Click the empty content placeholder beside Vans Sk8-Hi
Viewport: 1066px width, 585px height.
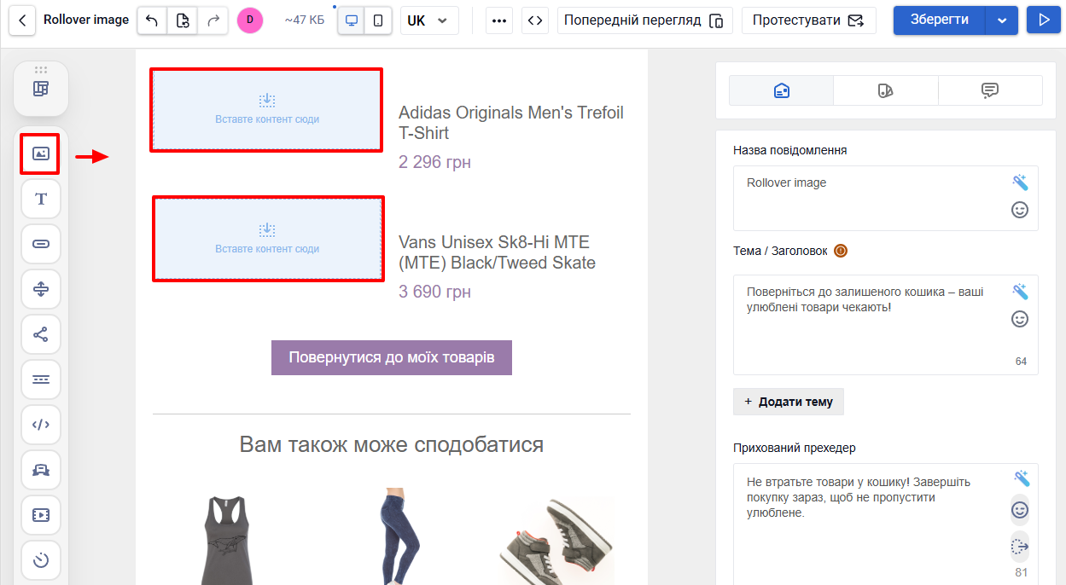coord(267,239)
